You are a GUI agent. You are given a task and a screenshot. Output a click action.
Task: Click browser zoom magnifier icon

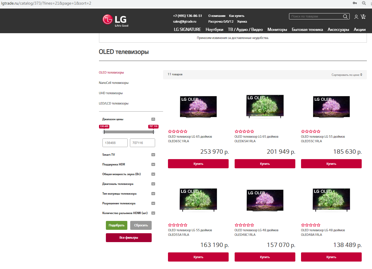364,3
